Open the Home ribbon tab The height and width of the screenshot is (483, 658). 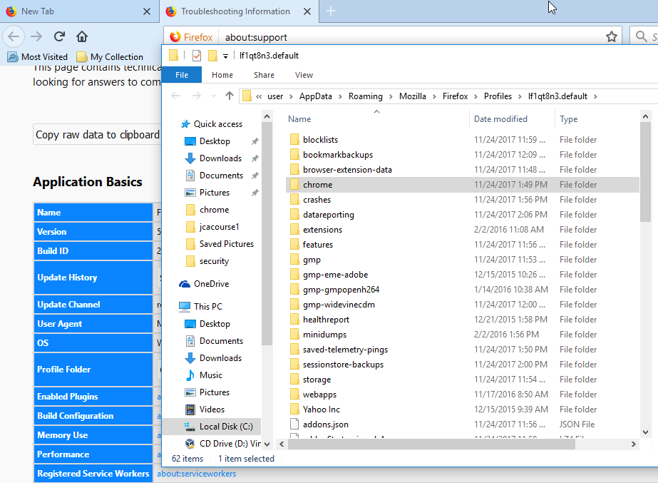click(x=222, y=75)
